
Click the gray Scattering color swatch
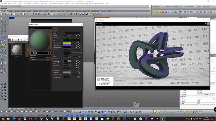pos(67,72)
